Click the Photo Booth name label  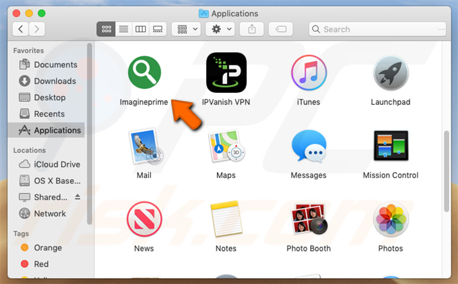point(309,249)
